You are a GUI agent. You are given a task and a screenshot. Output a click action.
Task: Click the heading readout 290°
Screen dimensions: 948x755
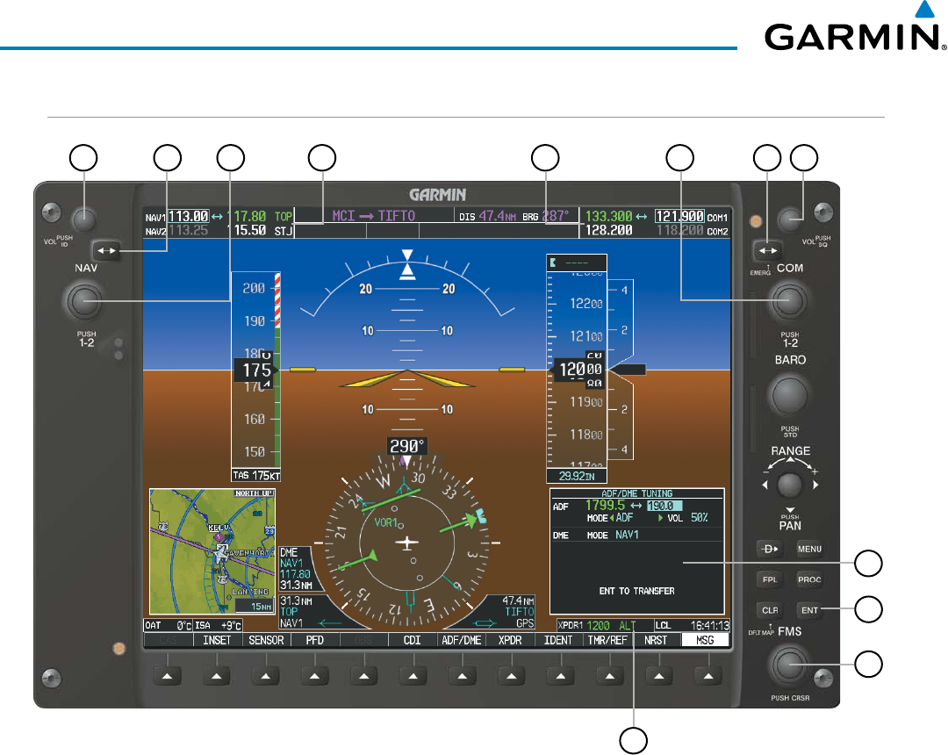pyautogui.click(x=407, y=446)
